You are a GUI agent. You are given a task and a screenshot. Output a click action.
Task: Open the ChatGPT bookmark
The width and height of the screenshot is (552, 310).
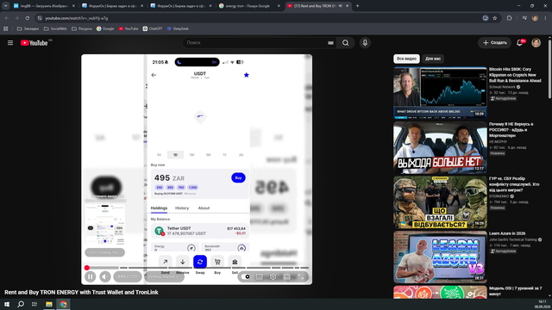(x=153, y=28)
